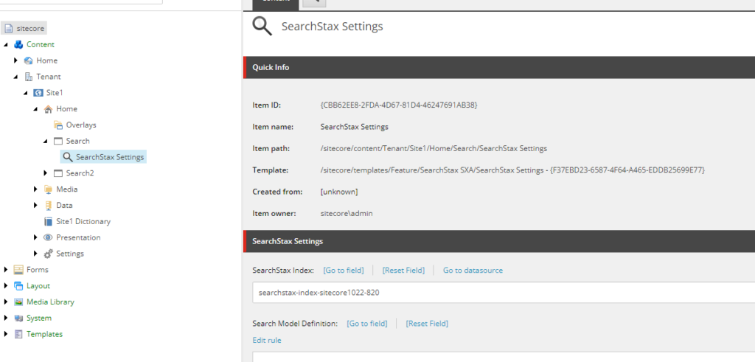Click Reset Field for SearchStax Index
Viewport: 755px width, 362px height.
click(x=403, y=271)
